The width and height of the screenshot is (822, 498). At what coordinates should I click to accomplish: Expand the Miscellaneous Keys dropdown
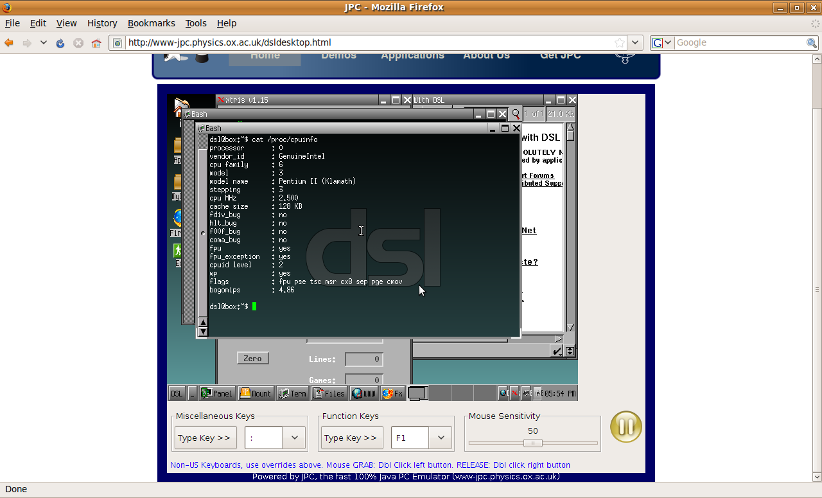coord(294,438)
